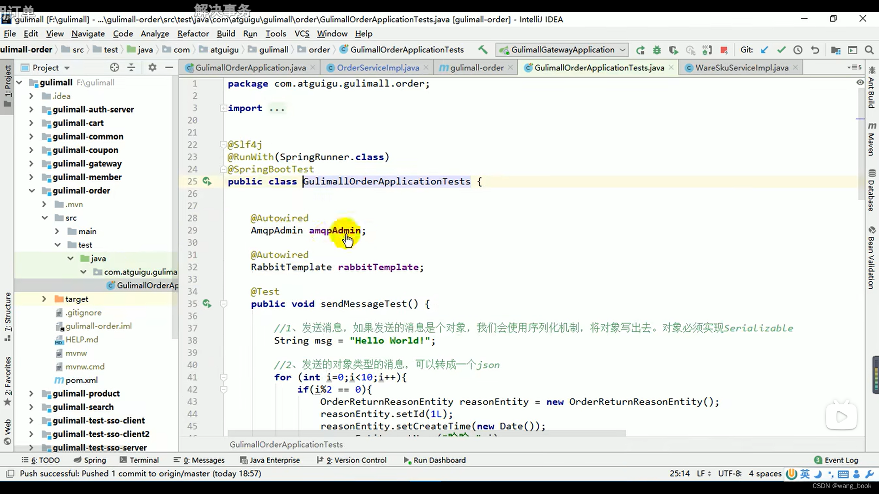
Task: Revert changes with the undo arrow
Action: click(x=815, y=50)
